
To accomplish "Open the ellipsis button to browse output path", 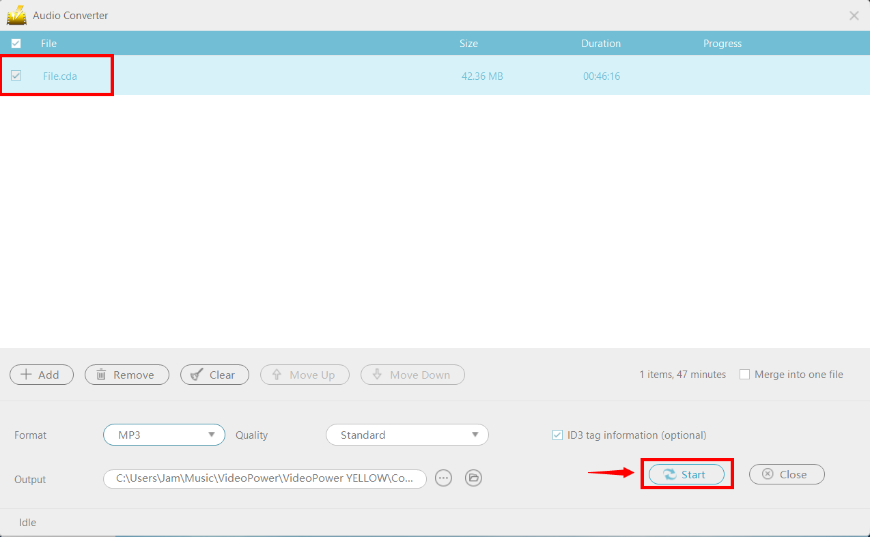I will [443, 478].
